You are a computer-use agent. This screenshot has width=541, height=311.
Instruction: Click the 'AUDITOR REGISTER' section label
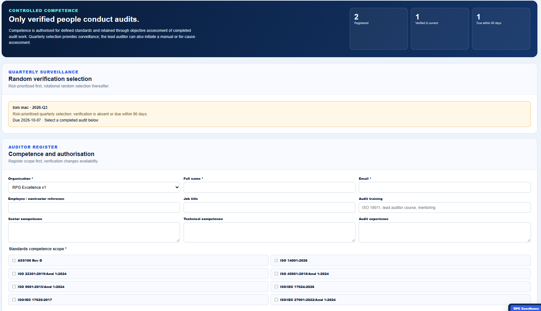tap(33, 147)
